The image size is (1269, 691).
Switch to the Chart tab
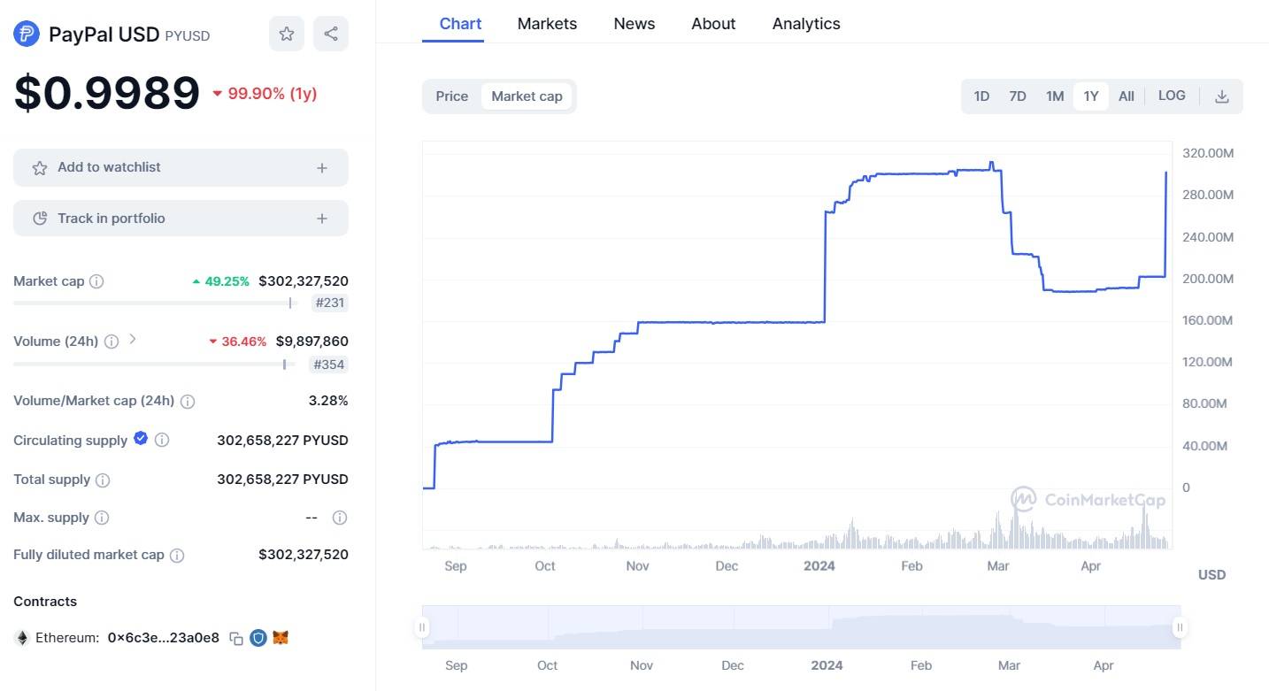461,24
